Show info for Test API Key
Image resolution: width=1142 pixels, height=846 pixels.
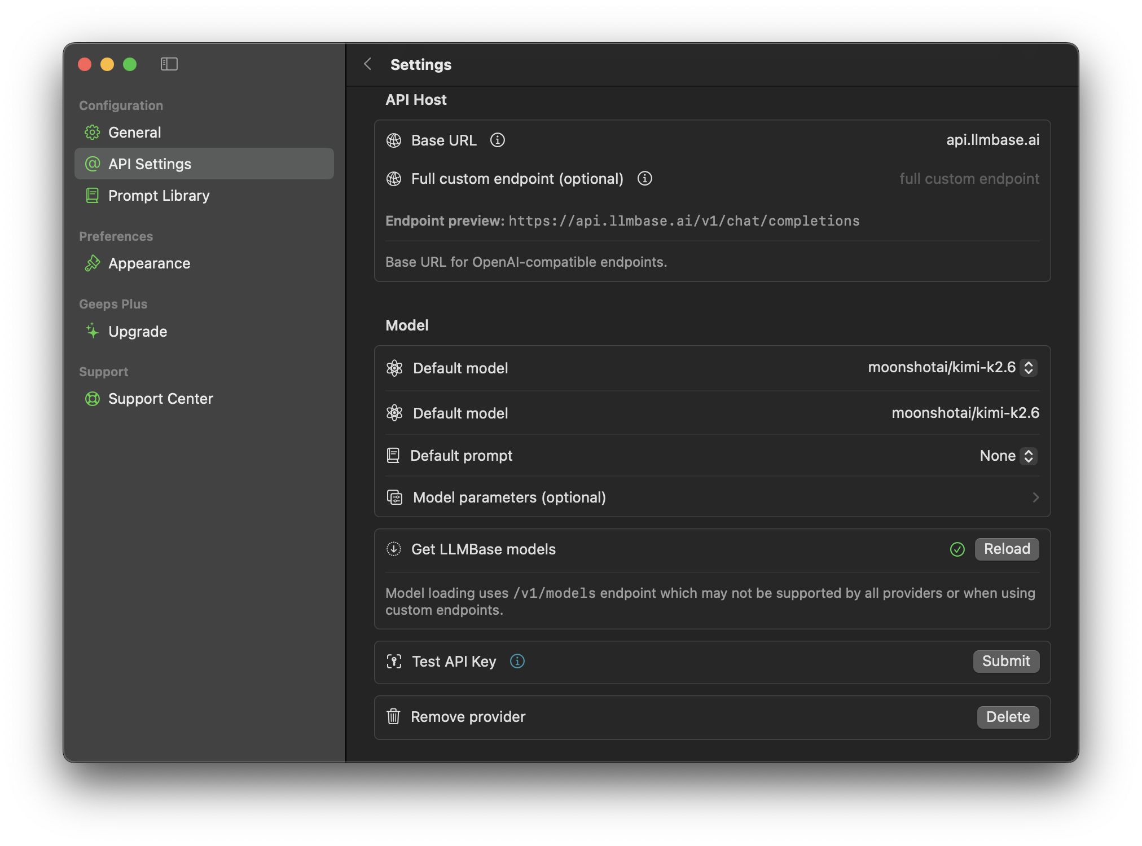point(517,661)
